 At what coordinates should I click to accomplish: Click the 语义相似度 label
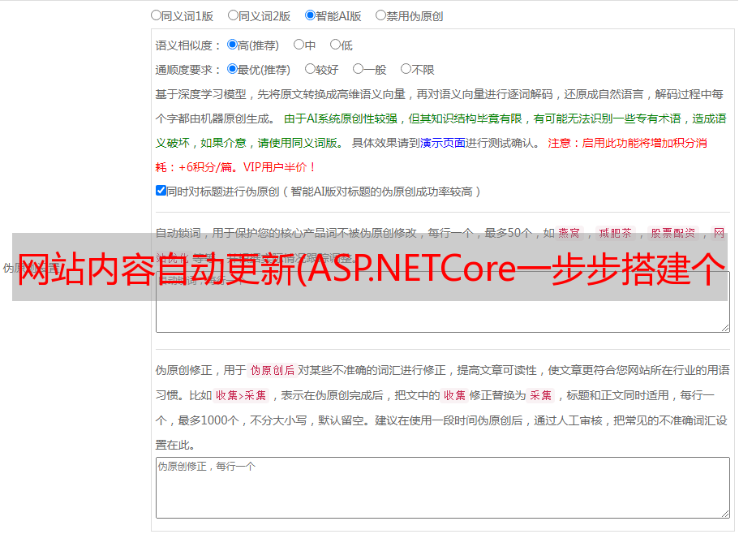pos(188,45)
